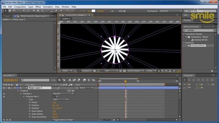Toggle stopwatch for Rotation property
The width and height of the screenshot is (219, 123).
tap(30, 108)
